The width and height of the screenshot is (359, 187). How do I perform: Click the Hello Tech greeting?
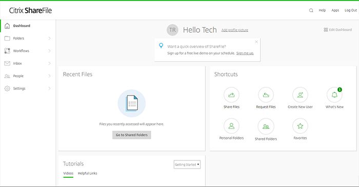[200, 30]
